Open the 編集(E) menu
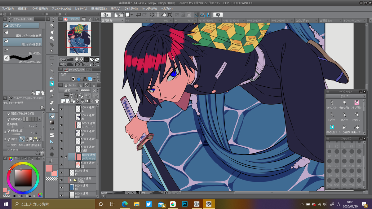 [x=23, y=9]
